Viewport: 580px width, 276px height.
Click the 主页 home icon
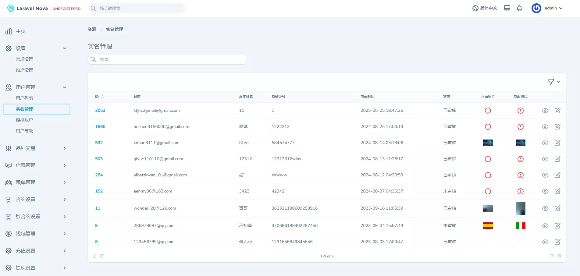click(x=8, y=31)
